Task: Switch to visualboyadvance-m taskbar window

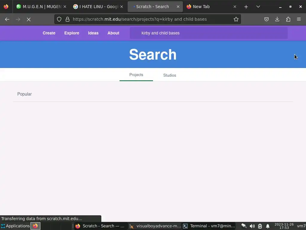Action: coord(155,226)
